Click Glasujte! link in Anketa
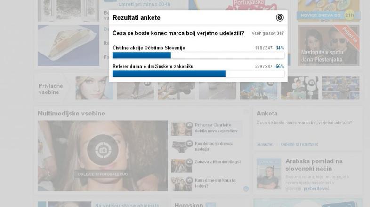 (x=265, y=144)
